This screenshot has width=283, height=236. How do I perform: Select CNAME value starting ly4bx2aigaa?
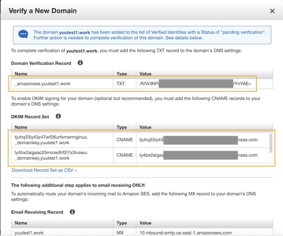point(199,155)
